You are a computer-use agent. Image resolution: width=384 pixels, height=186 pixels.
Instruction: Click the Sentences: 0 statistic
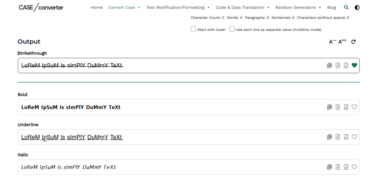coord(283,18)
